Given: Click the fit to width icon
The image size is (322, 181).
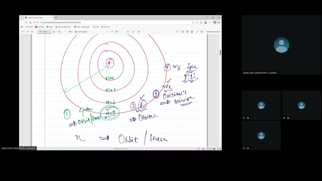Looking at the screenshot, I should tap(116, 32).
